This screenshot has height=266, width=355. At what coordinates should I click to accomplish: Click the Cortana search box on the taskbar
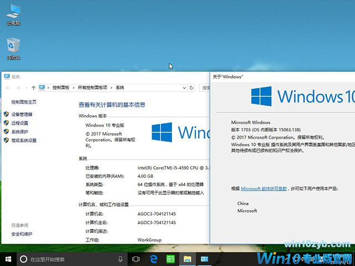(67, 259)
